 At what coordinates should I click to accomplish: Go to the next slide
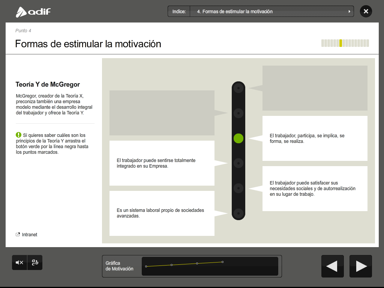(361, 266)
